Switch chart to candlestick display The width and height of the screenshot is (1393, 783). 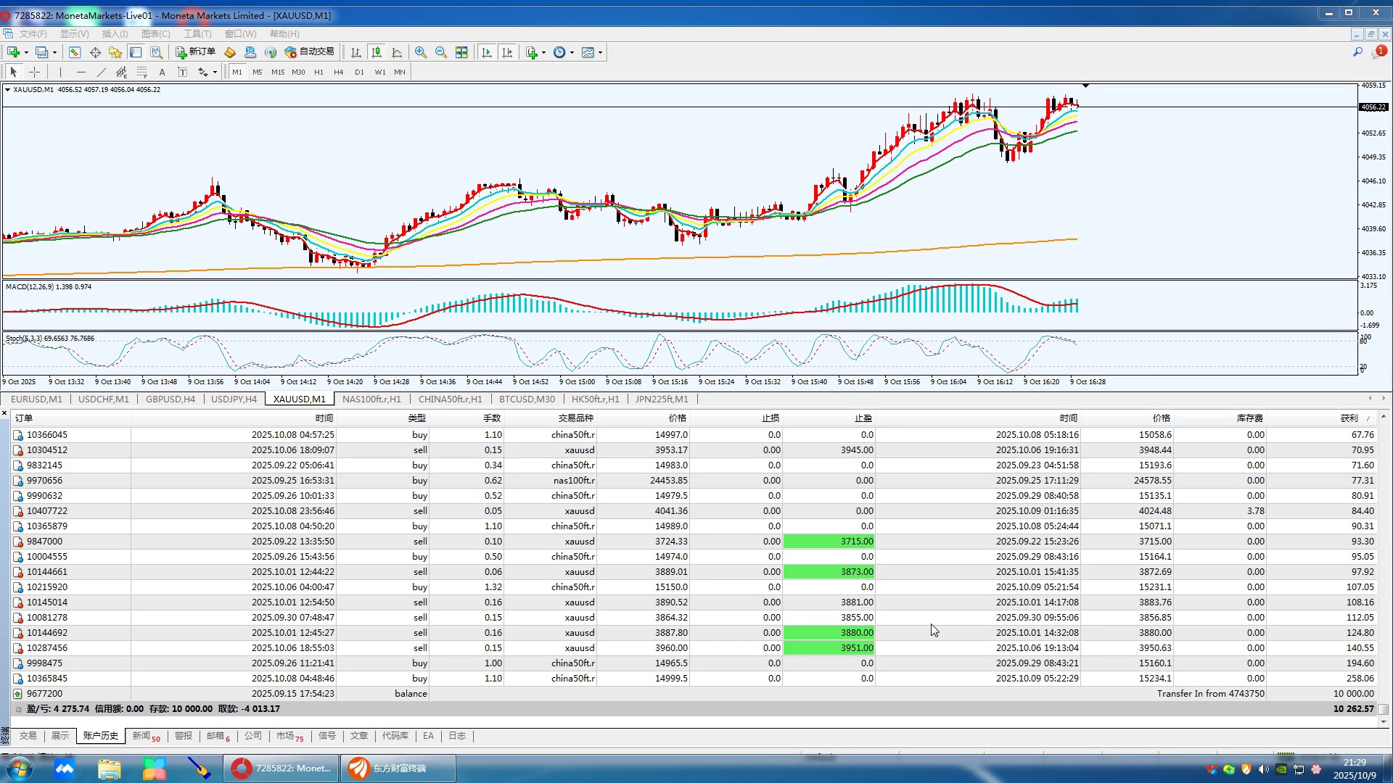point(377,52)
